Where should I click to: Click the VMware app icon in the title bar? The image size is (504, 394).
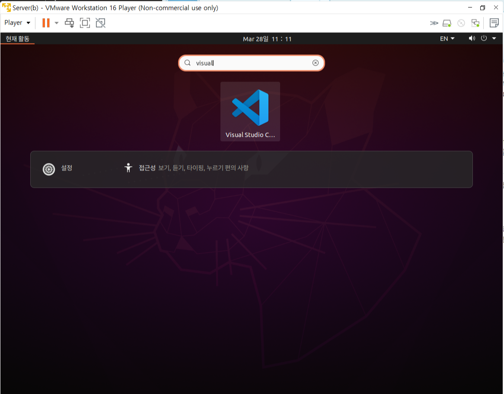[x=6, y=7]
